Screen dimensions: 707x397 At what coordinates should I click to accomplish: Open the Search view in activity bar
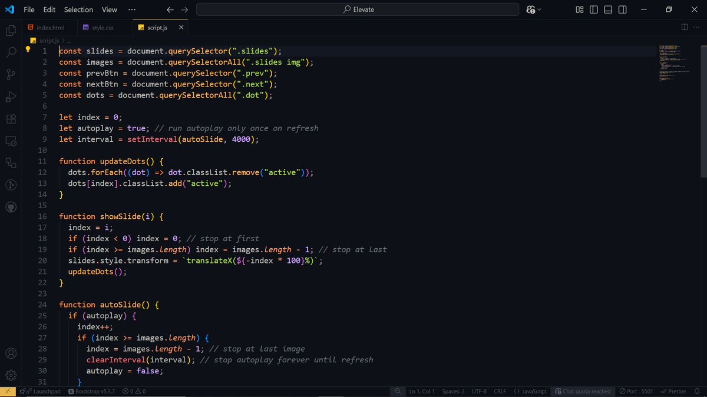[x=11, y=52]
